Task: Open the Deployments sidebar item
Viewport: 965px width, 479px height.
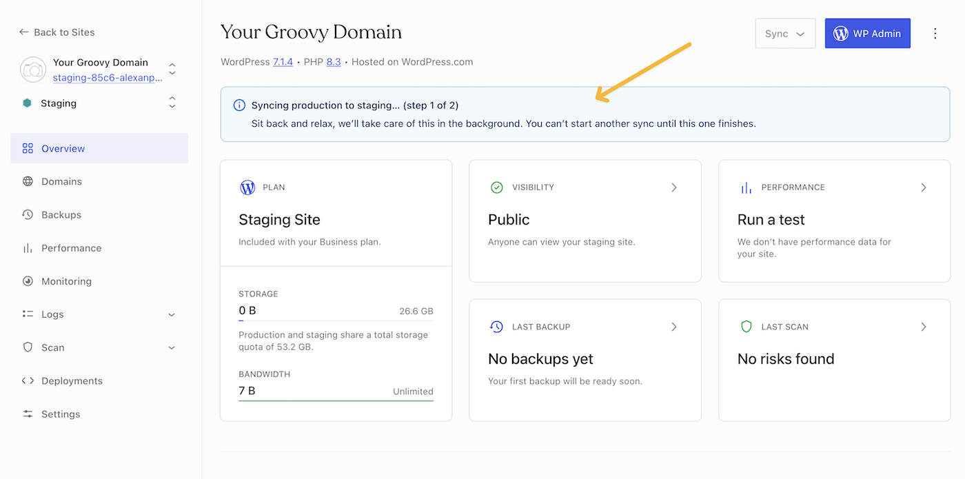Action: (x=99, y=380)
